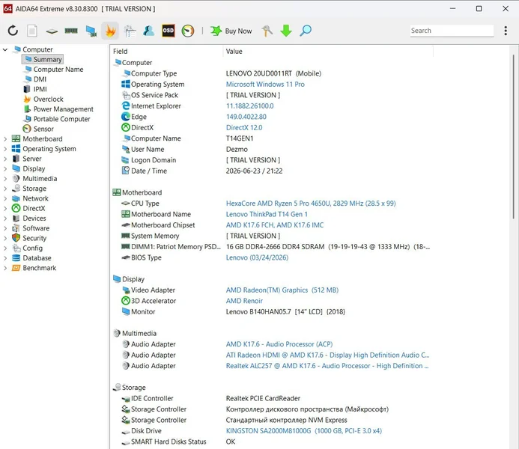Open the Lenovo ThinkPad T14 Gen 1 link

point(267,214)
